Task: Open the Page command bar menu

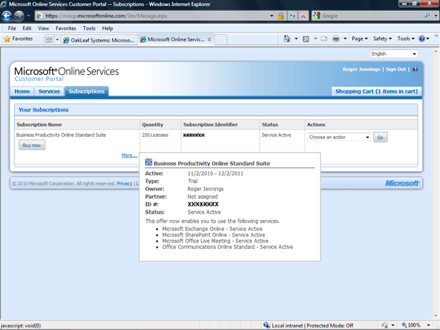Action: point(360,38)
